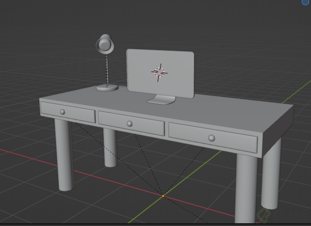The image size is (311, 226).
Task: Select the curved monitor stand
Action: (x=161, y=100)
